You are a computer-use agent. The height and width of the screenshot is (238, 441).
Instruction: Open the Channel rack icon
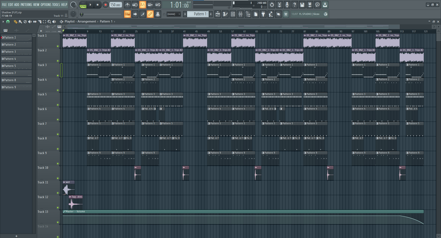[233, 14]
